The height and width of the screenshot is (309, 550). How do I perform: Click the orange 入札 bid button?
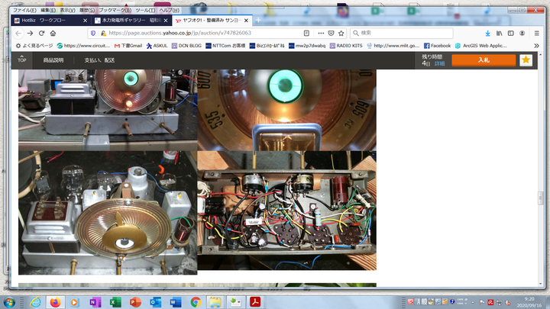[483, 60]
